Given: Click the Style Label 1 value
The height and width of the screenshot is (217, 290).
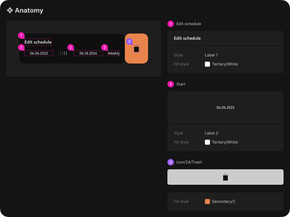Looking at the screenshot, I should 211,55.
